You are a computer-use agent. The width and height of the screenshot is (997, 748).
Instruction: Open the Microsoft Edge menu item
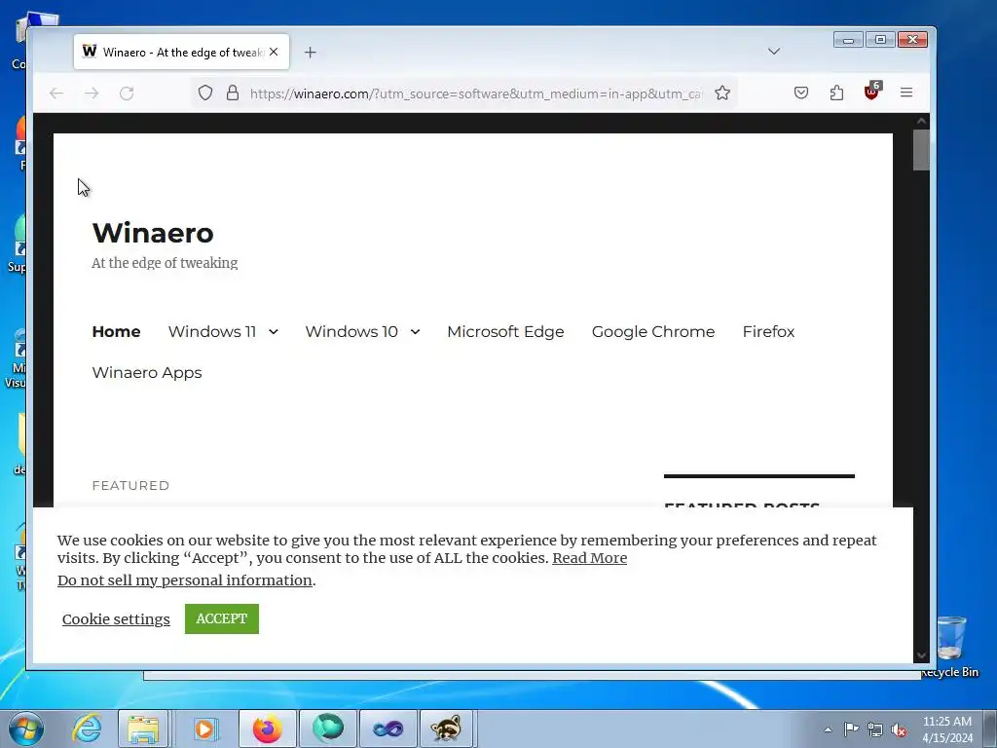[505, 331]
